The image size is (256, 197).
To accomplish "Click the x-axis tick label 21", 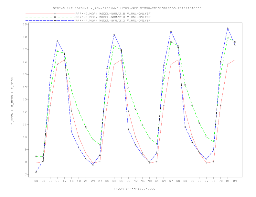I will (86, 181).
